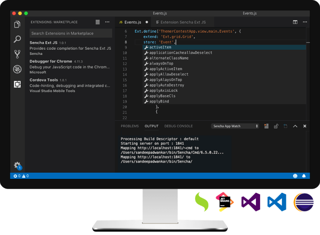Choose applyAlaysOnTop suggestion
Screen dimensions: 320x235
[x=224, y=79]
